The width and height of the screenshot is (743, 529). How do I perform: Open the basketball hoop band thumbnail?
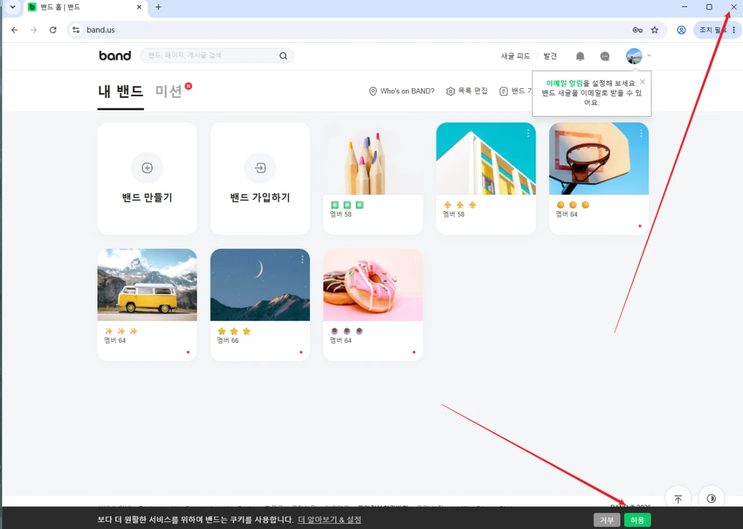pyautogui.click(x=599, y=158)
